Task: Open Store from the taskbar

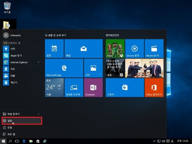Action: [x=38, y=141]
